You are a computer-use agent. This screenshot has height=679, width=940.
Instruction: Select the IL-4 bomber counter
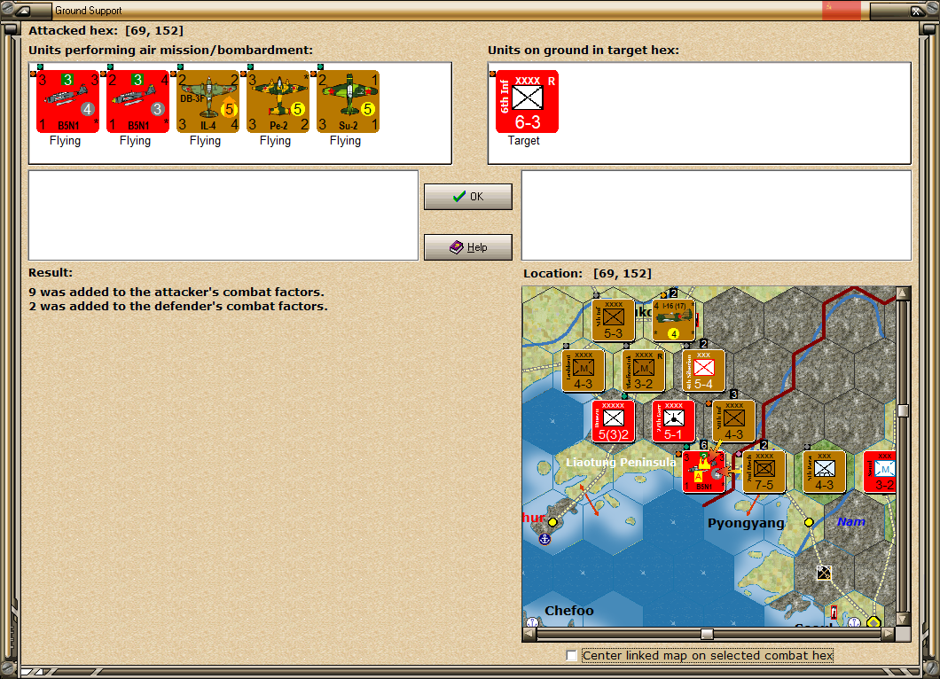(x=206, y=99)
